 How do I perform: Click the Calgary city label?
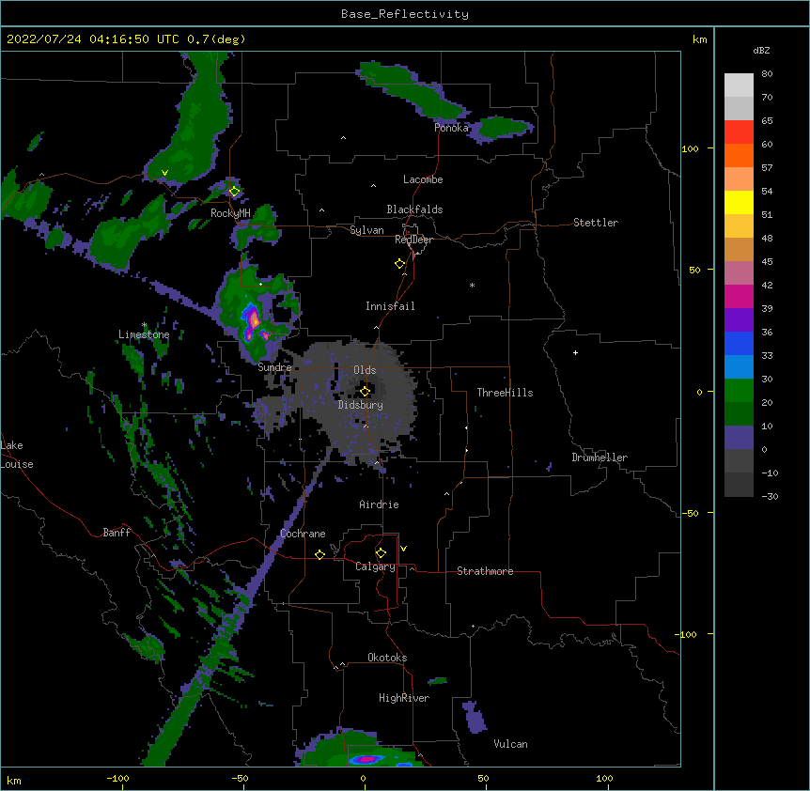(375, 566)
